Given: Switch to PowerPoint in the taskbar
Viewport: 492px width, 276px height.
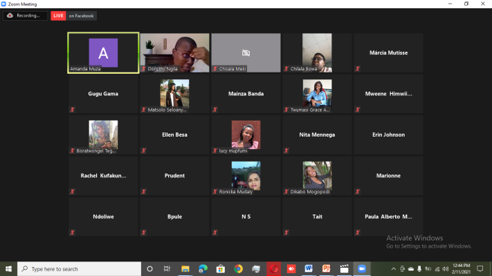Looking at the screenshot, I should pyautogui.click(x=326, y=268).
